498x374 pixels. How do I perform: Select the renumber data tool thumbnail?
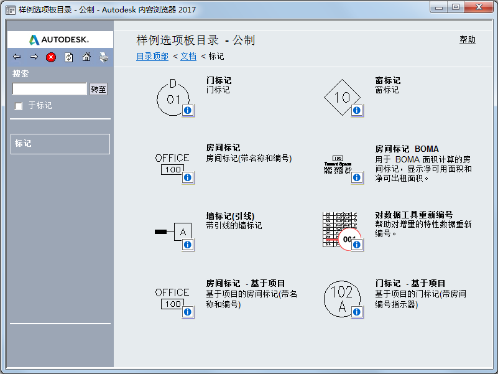click(x=341, y=230)
